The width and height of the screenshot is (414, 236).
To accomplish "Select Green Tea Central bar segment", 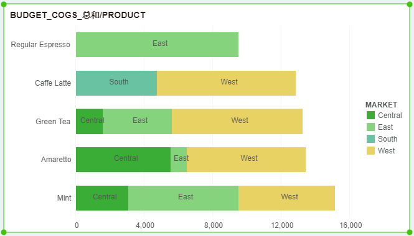I will tap(89, 122).
